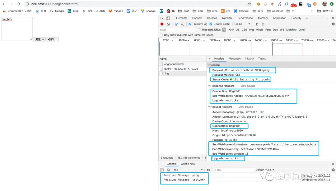
Task: Enable Only show requests with SameSite issues
Action: [161, 35]
